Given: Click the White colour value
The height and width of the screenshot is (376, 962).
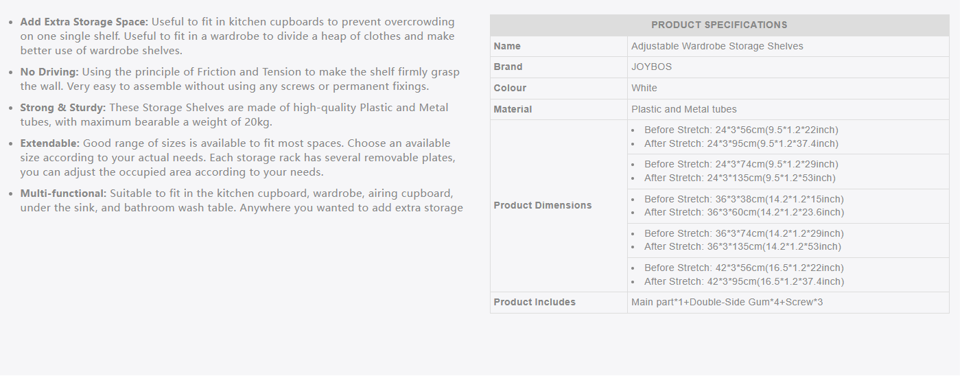Looking at the screenshot, I should pyautogui.click(x=644, y=88).
